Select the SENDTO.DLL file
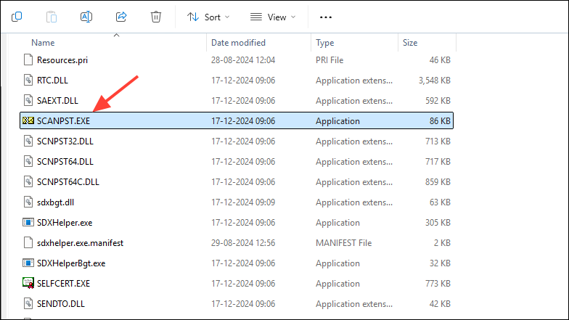This screenshot has height=320, width=569. [57, 304]
